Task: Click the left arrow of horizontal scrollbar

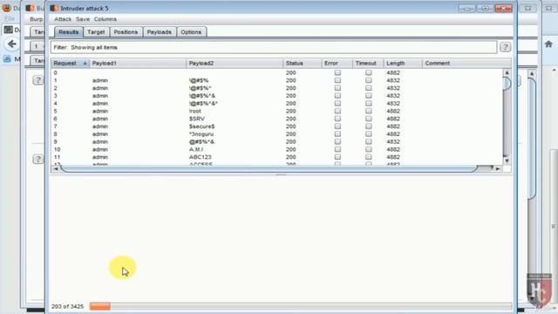Action: 56,168
